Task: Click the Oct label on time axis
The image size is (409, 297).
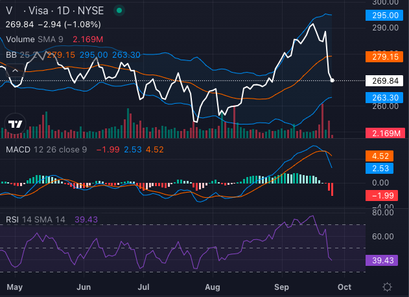Action: (x=344, y=287)
